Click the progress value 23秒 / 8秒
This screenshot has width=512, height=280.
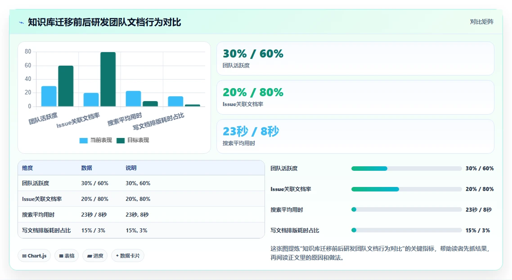(479, 209)
